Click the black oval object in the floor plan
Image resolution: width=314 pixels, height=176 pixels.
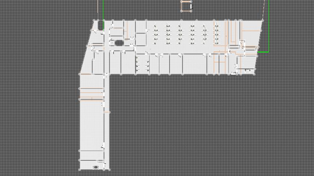point(119,43)
